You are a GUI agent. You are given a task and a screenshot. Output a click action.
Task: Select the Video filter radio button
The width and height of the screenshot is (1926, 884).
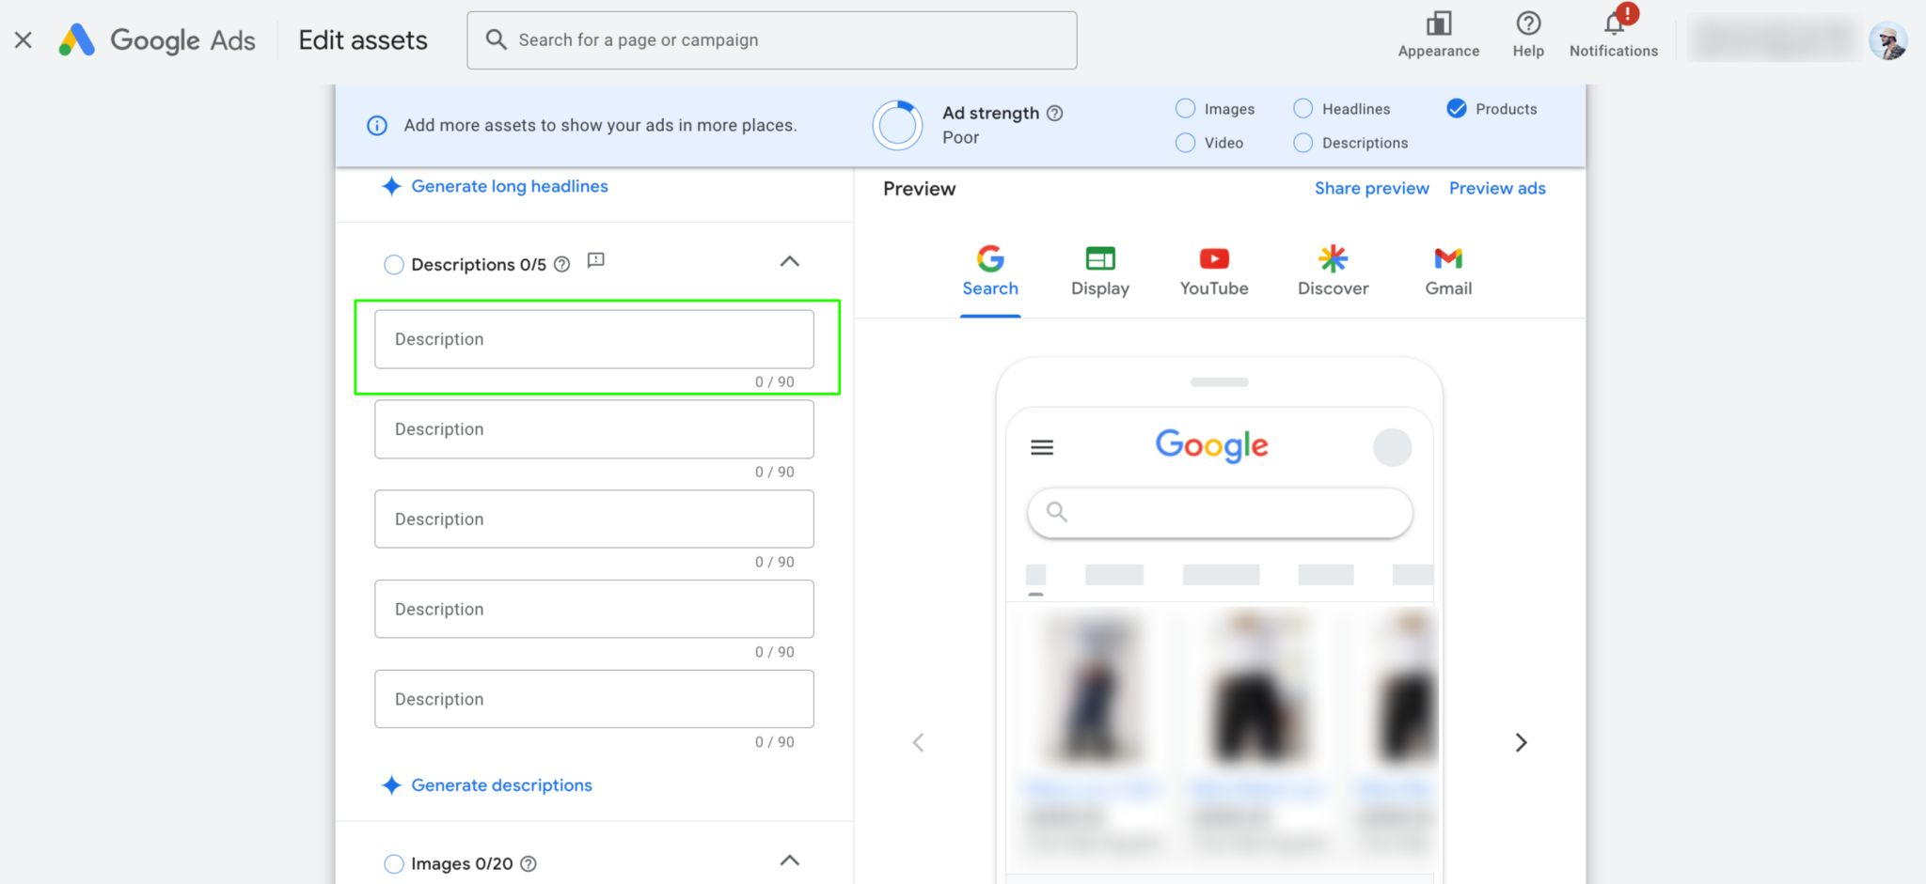coord(1185,143)
